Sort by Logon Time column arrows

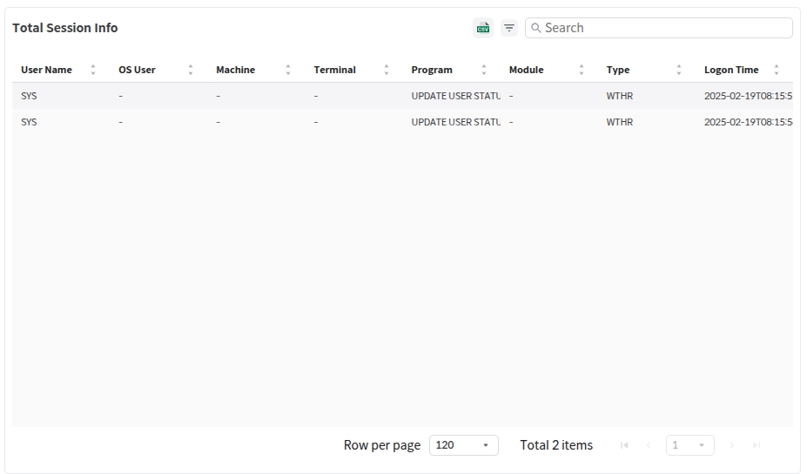(x=777, y=70)
